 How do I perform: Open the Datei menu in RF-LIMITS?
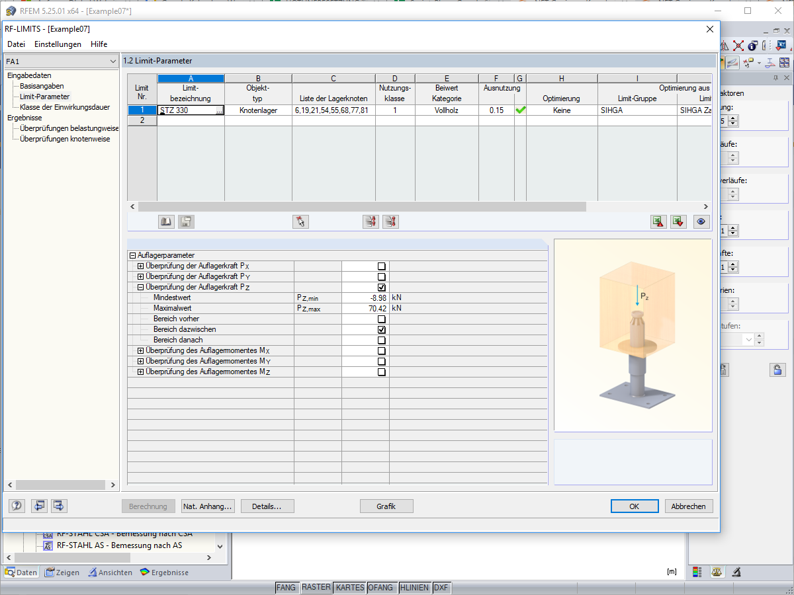tap(16, 44)
